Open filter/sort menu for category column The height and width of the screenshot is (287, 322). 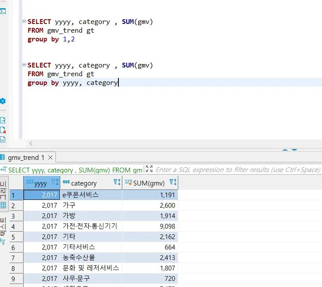coord(117,182)
